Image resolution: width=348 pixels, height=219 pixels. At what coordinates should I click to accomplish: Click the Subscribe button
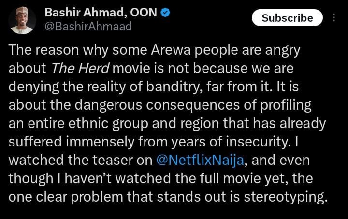pos(287,18)
